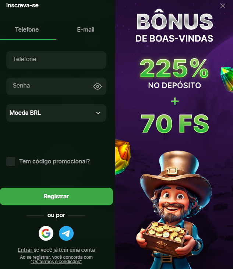The width and height of the screenshot is (233, 269).
Task: Switch to the E-mail tab
Action: click(x=86, y=30)
